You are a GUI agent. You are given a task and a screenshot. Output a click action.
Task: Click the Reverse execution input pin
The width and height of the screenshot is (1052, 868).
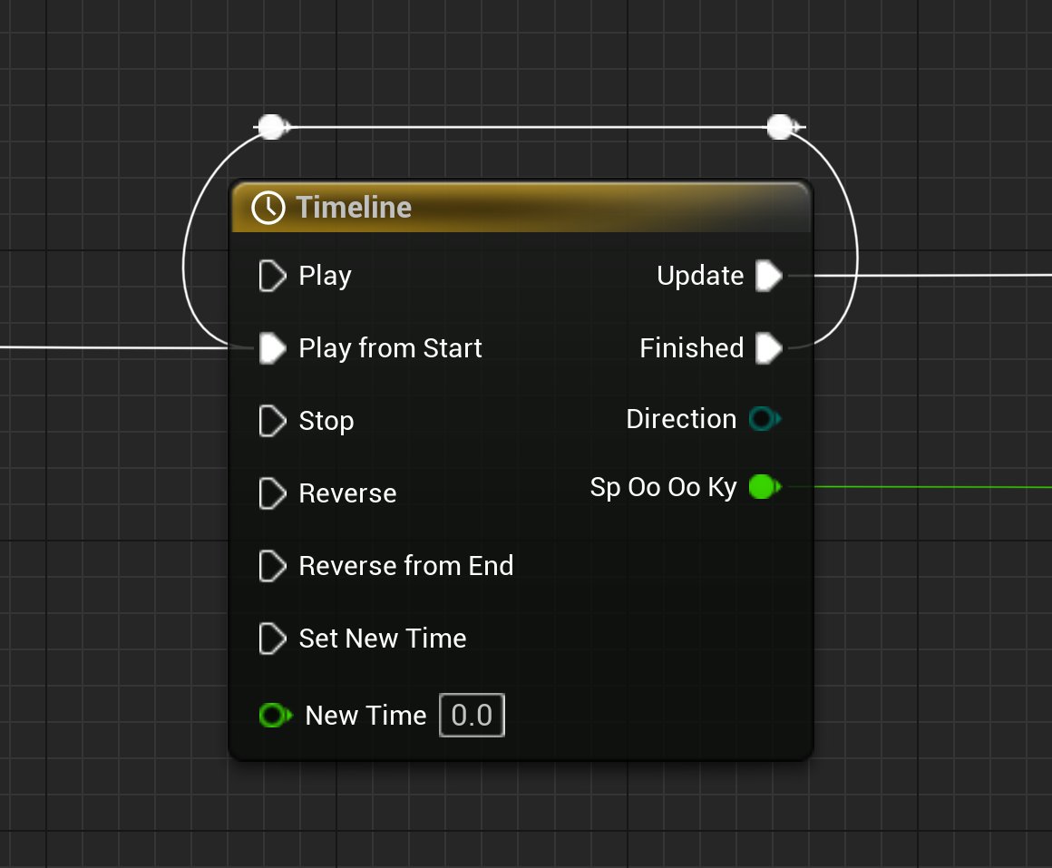click(272, 493)
